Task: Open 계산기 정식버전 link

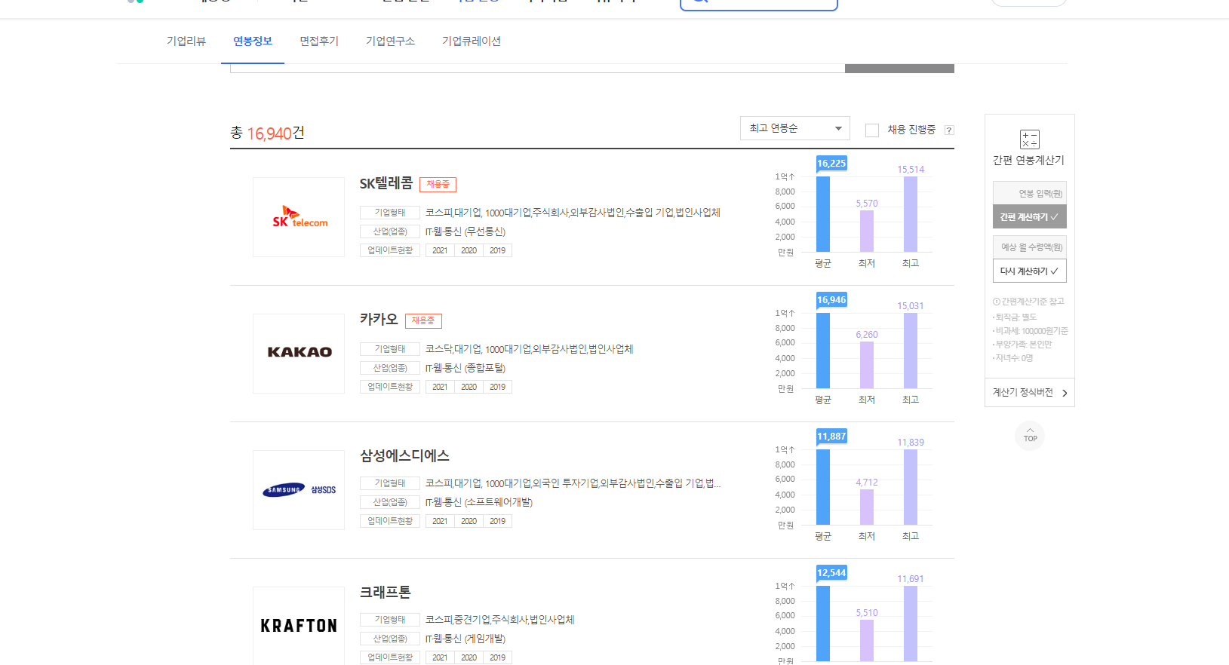Action: pyautogui.click(x=1029, y=392)
